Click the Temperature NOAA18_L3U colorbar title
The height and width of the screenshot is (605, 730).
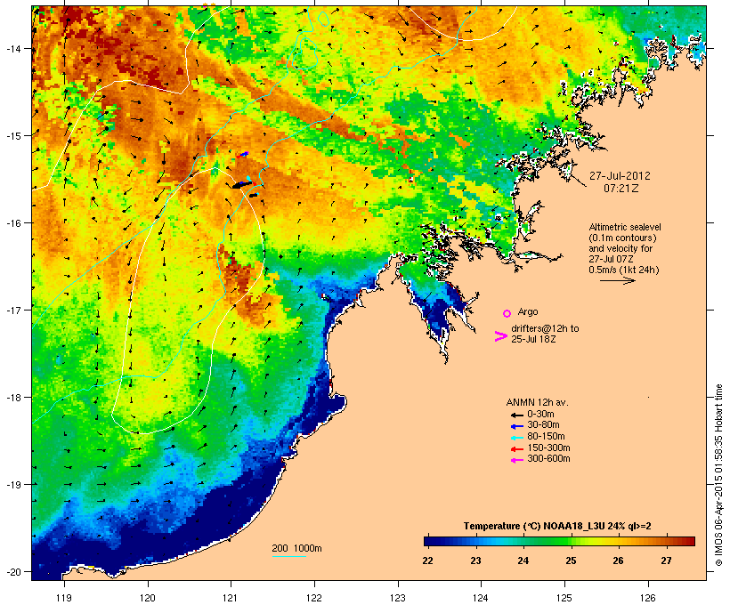pos(557,527)
